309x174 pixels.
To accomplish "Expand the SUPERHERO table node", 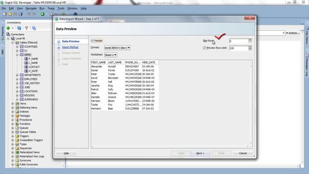I will pos(17,100).
